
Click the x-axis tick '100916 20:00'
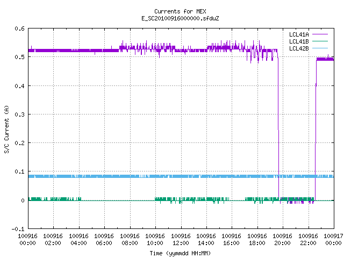(x=282, y=240)
